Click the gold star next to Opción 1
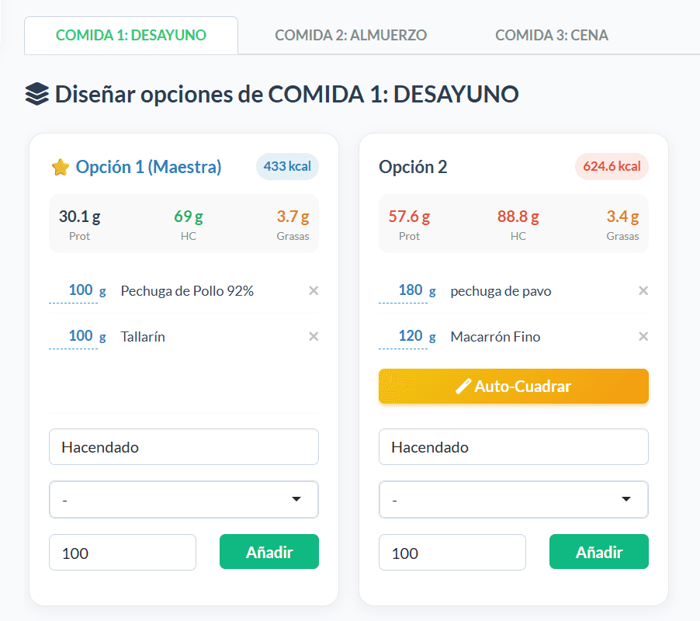The width and height of the screenshot is (700, 621). (61, 168)
